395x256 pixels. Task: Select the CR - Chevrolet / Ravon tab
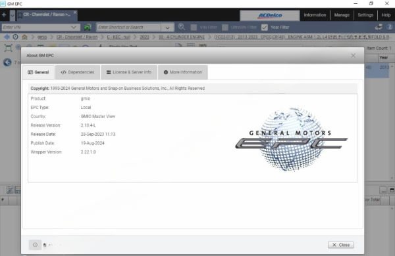(x=47, y=14)
